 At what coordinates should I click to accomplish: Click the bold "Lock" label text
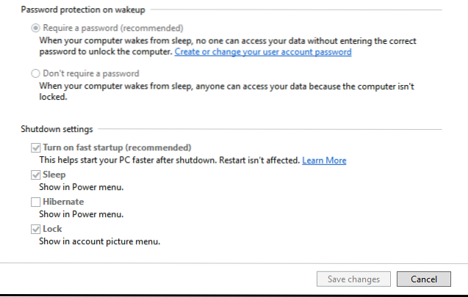(x=53, y=229)
